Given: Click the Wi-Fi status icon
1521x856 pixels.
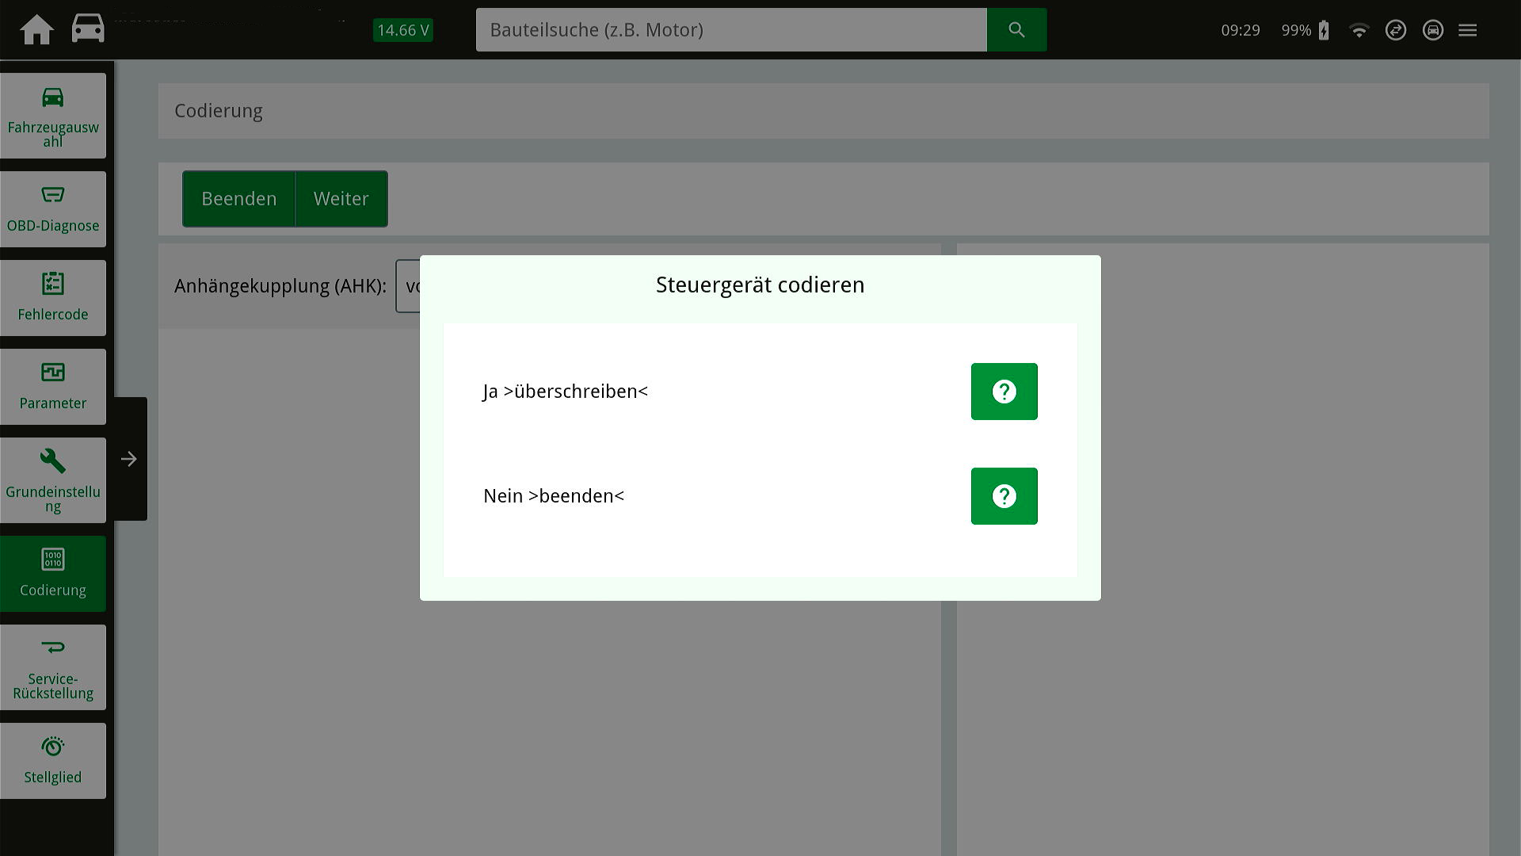Looking at the screenshot, I should pyautogui.click(x=1359, y=31).
